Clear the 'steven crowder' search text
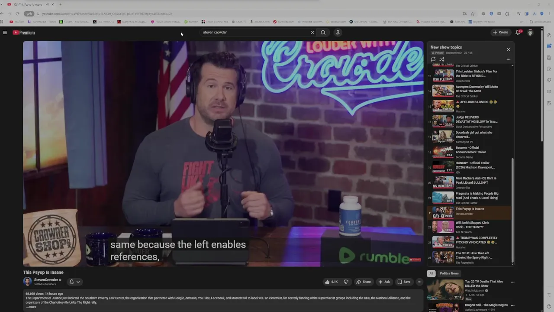This screenshot has width=554, height=312. click(312, 32)
